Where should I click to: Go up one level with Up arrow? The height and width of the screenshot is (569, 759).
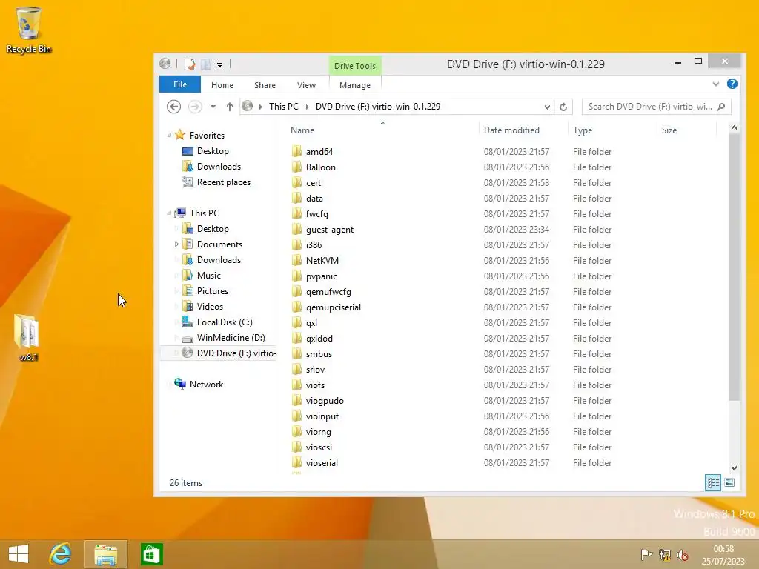point(230,107)
